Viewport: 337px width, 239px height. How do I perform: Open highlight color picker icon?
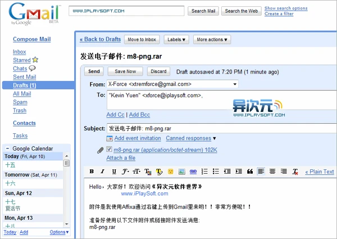click(159, 172)
